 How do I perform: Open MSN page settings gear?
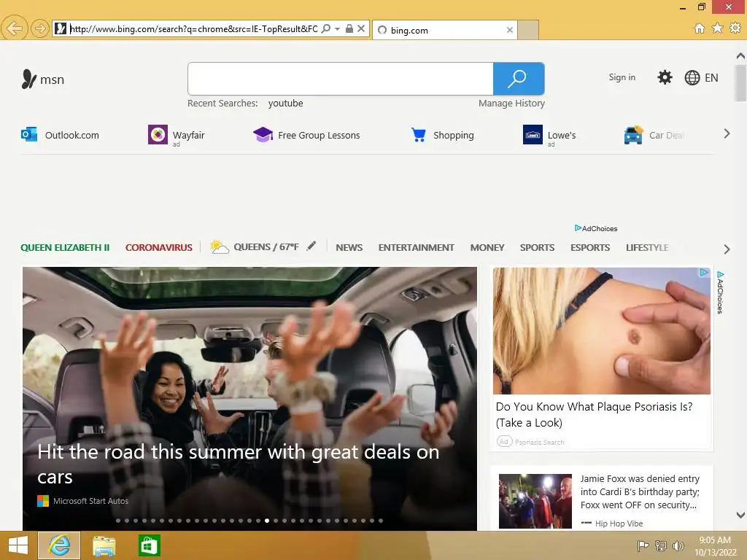point(665,77)
